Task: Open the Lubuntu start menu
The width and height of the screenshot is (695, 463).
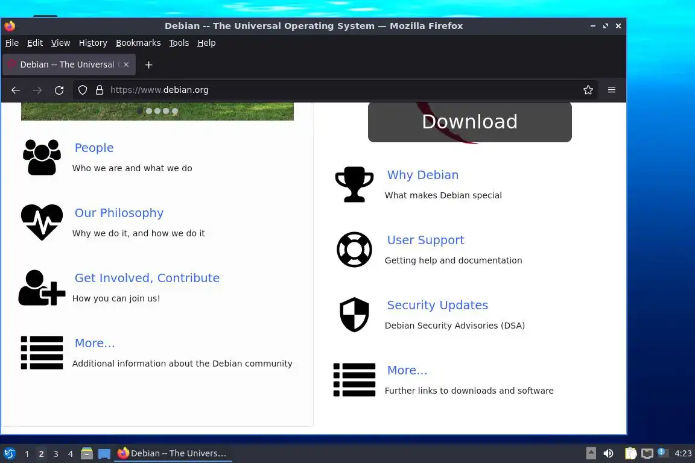Action: [9, 454]
